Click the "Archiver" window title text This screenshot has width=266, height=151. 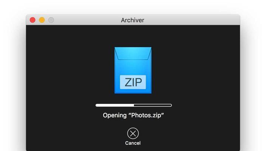133,20
